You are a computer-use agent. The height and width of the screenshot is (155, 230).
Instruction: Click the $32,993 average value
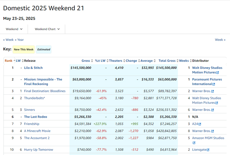pyautogui.click(x=148, y=68)
